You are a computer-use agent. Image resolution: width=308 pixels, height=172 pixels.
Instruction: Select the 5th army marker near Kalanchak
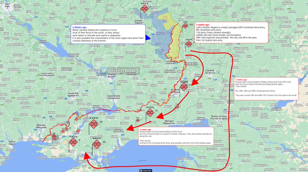pyautogui.click(x=73, y=142)
